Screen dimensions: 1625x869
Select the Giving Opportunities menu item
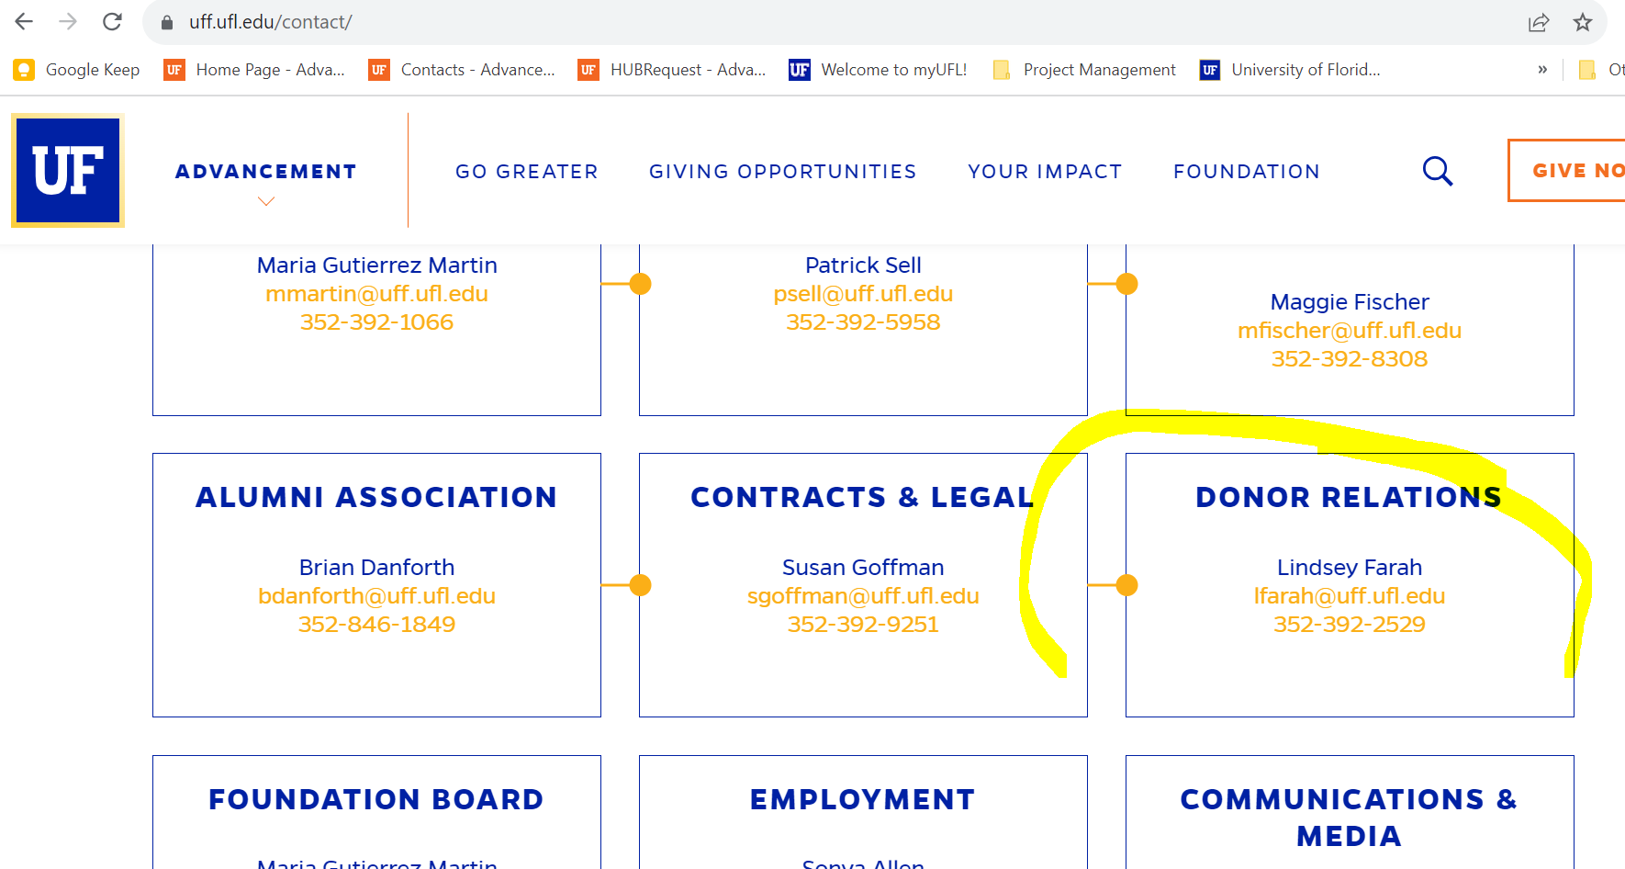tap(783, 172)
